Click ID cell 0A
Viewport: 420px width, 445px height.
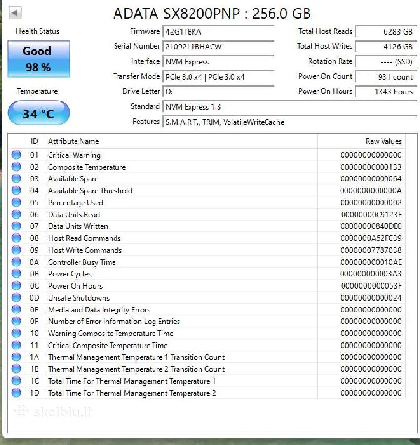[x=34, y=262]
